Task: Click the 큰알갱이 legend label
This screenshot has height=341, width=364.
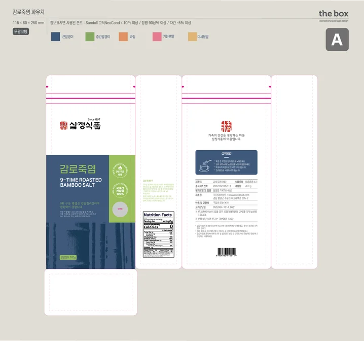Action: (x=68, y=37)
